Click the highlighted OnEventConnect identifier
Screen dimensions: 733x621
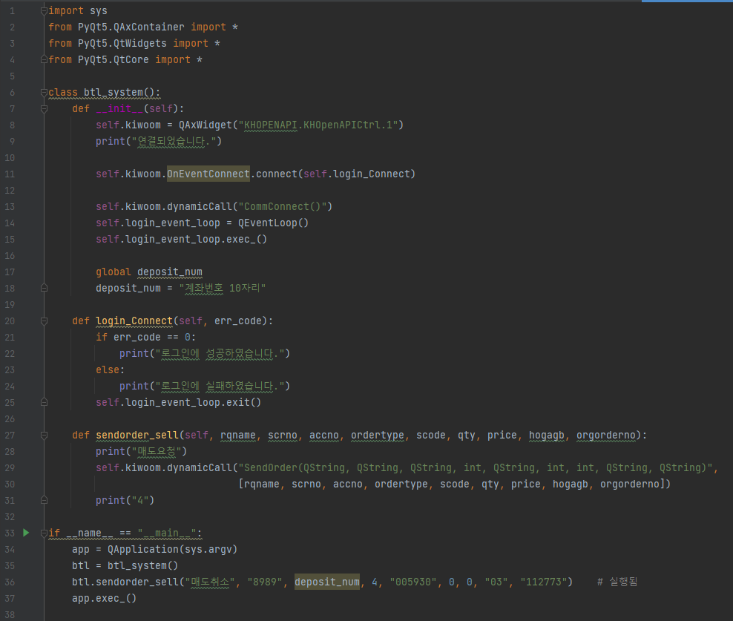(x=208, y=174)
